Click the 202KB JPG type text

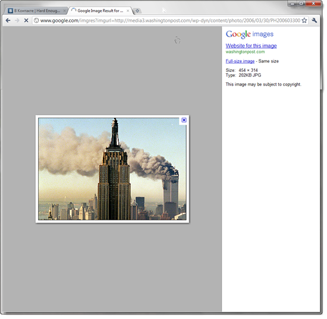pyautogui.click(x=250, y=75)
